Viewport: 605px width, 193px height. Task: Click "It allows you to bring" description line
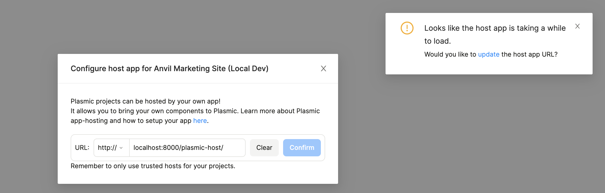point(195,111)
